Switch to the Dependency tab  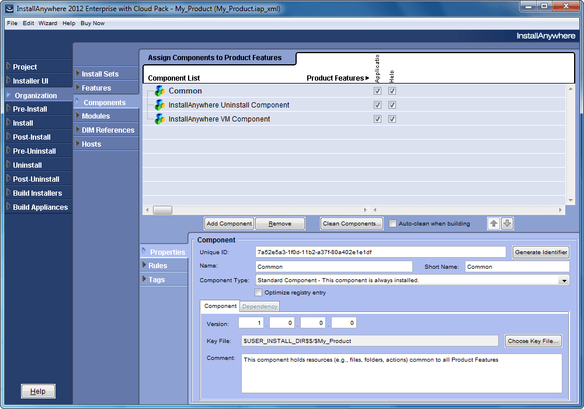point(260,307)
